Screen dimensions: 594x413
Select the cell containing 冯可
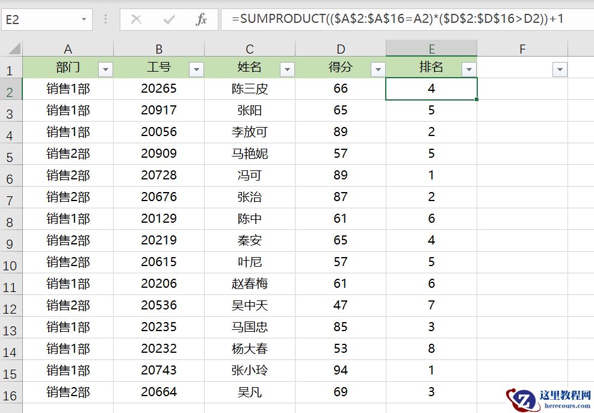pos(250,175)
